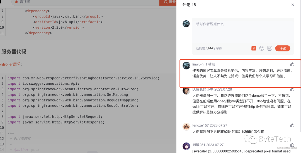Click the red yuan reward icon
The height and width of the screenshot is (153, 301).
(x=254, y=48)
